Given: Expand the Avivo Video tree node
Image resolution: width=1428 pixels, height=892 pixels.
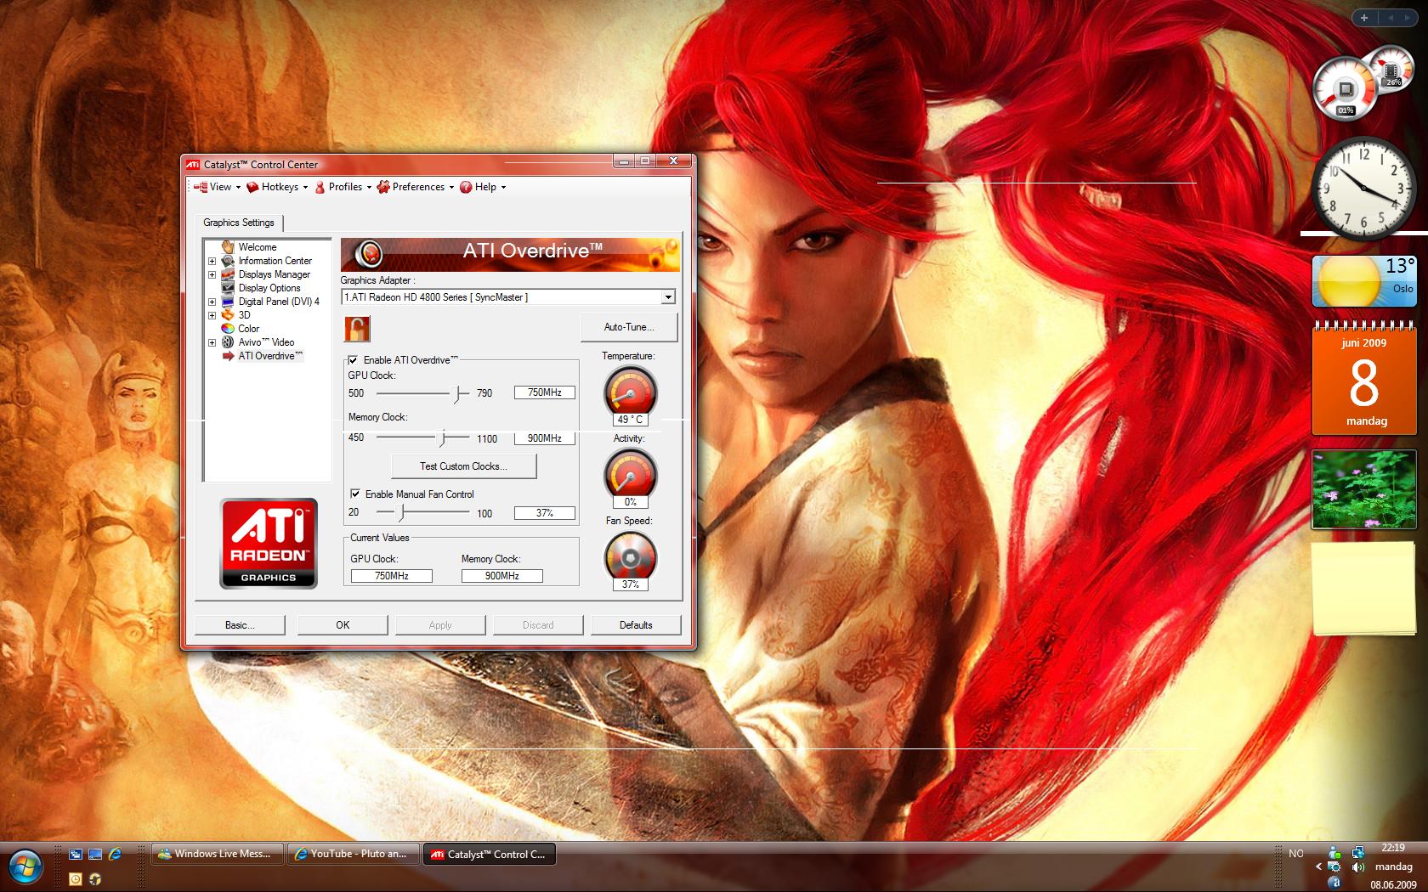Looking at the screenshot, I should point(212,342).
